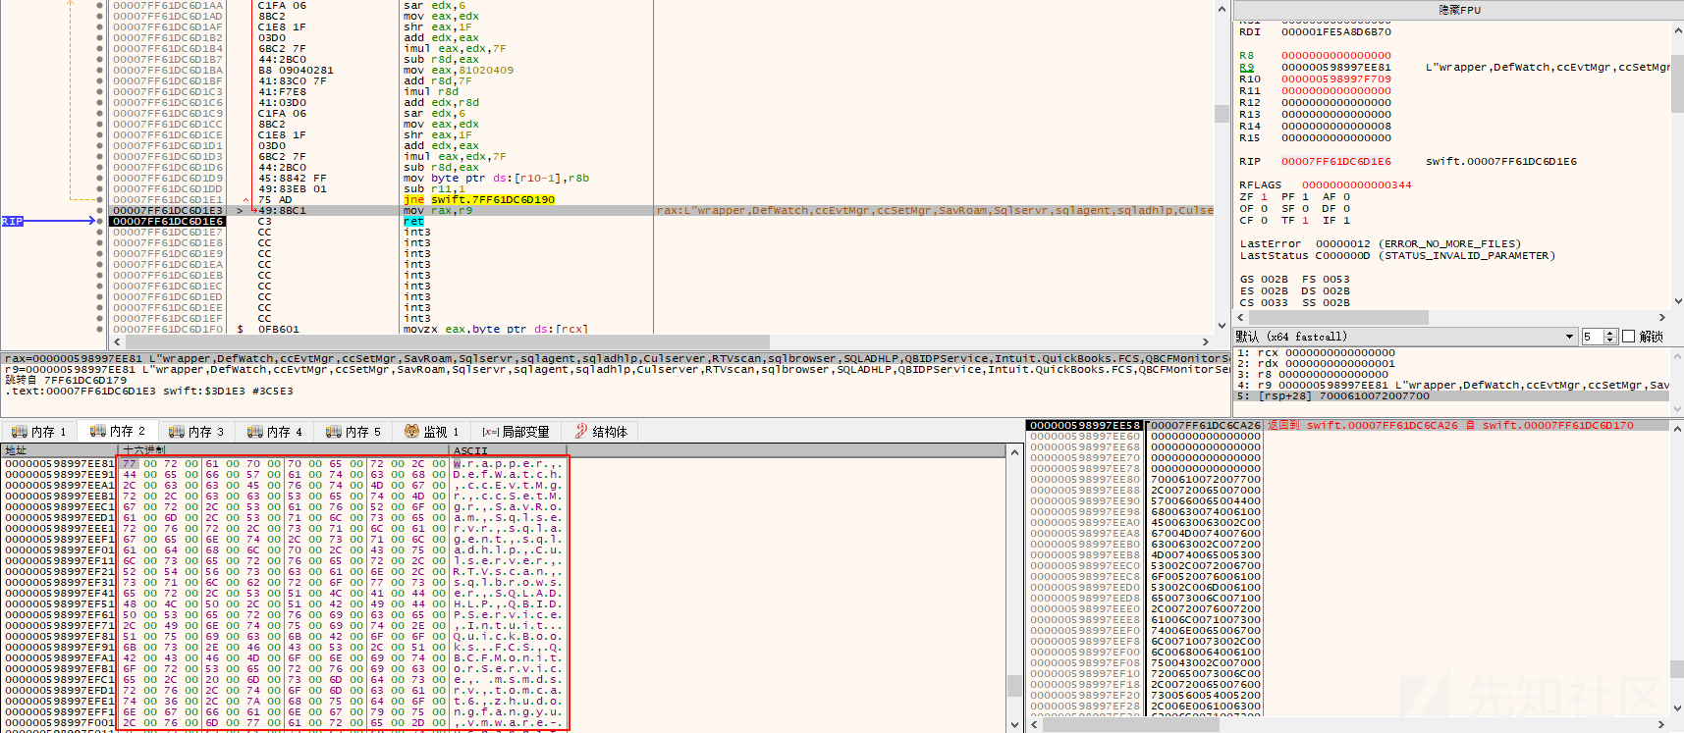Switch to the 内存 1 dump tab
This screenshot has height=733, width=1684.
pyautogui.click(x=38, y=431)
